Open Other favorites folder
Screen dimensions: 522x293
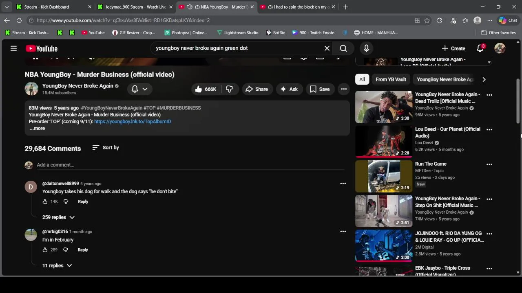499,33
